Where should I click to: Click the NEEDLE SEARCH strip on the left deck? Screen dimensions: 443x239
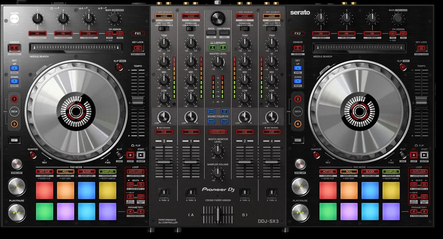pos(76,48)
